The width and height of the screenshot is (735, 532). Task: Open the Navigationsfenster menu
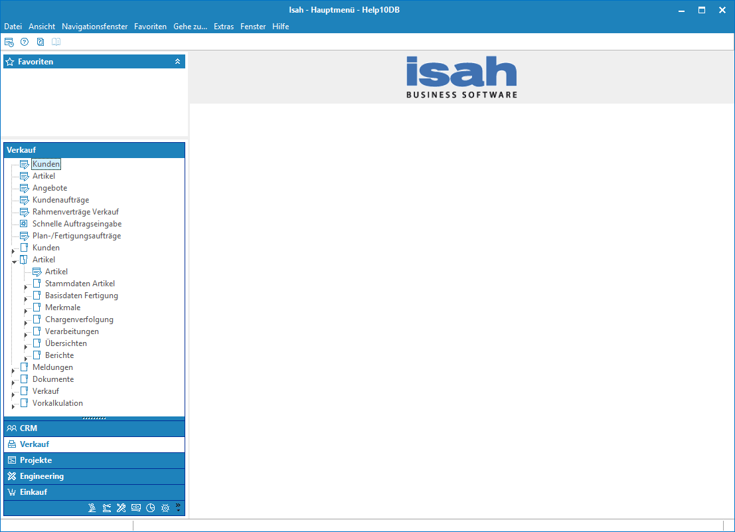(x=95, y=27)
